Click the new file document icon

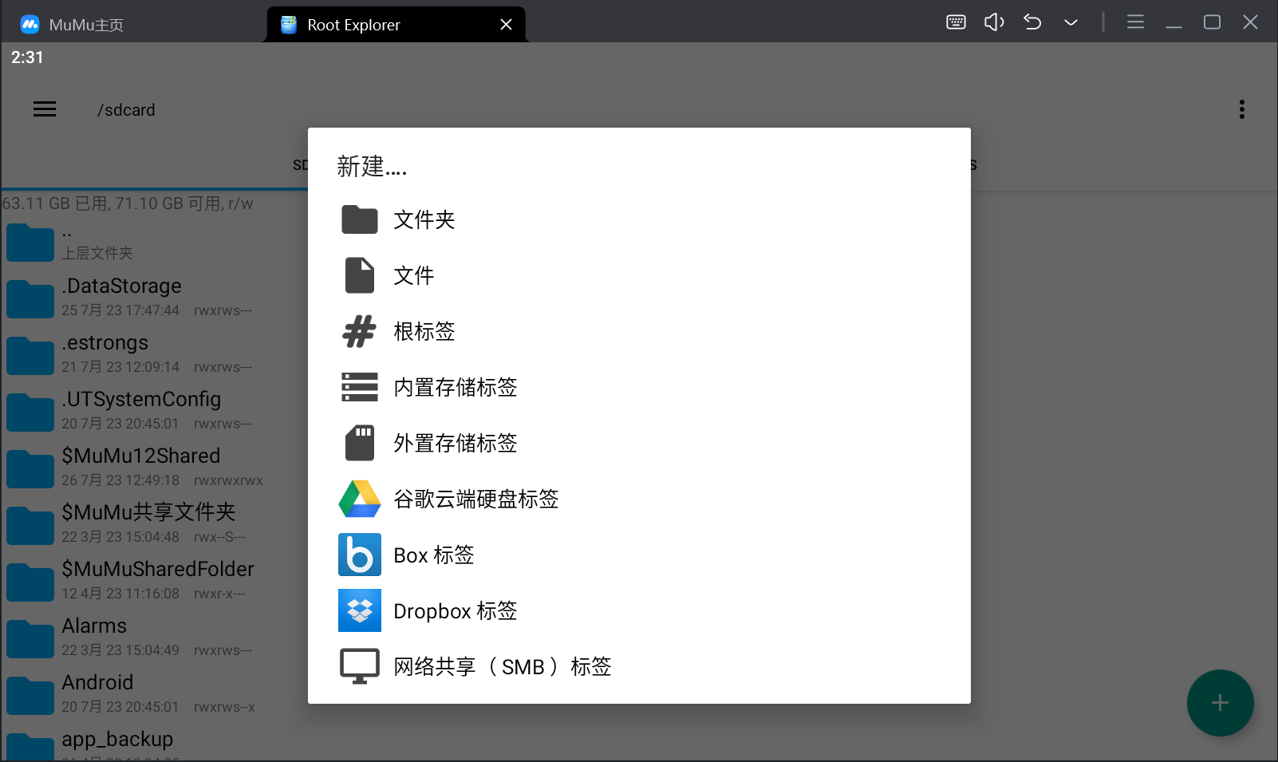(x=360, y=275)
